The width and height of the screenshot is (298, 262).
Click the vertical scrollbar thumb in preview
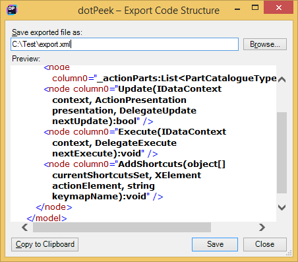coord(282,152)
